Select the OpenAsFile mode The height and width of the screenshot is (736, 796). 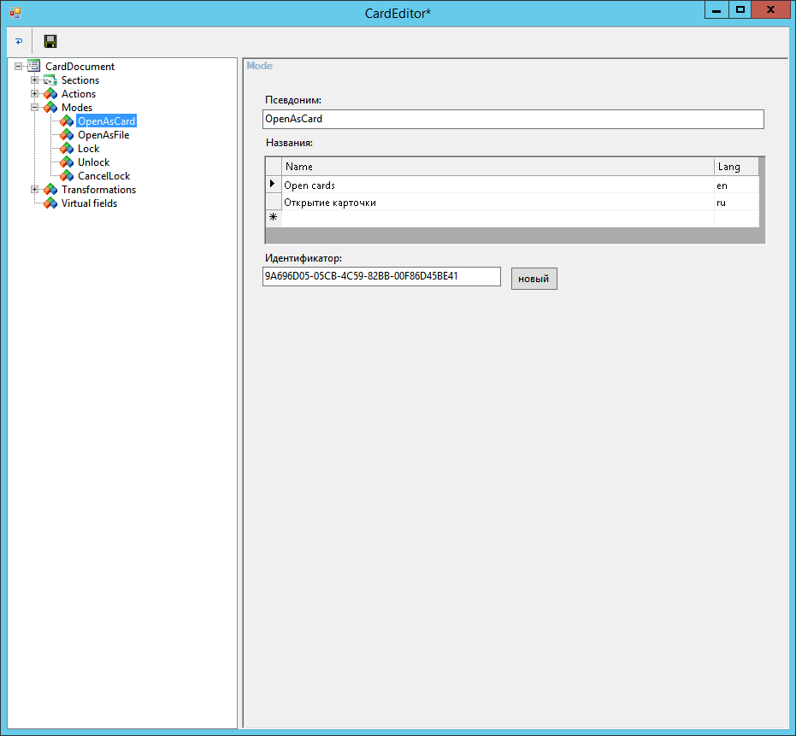tap(103, 135)
